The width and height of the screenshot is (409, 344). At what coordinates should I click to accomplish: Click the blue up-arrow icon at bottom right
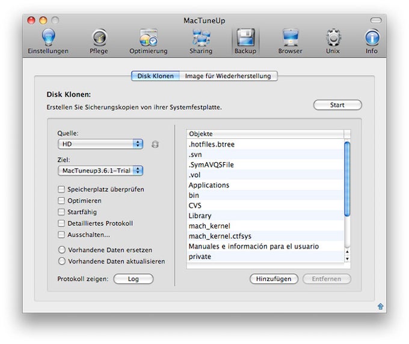point(380,306)
